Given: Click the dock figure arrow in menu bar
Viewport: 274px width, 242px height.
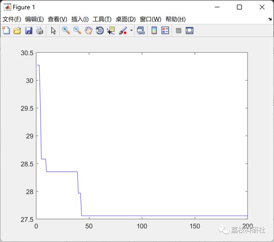Looking at the screenshot, I should pyautogui.click(x=270, y=19).
